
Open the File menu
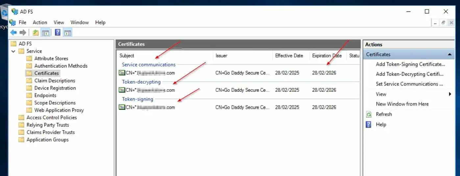point(22,22)
